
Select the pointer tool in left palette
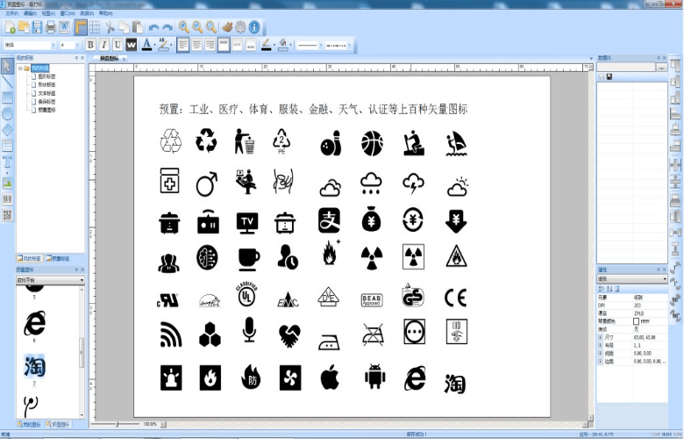point(7,67)
